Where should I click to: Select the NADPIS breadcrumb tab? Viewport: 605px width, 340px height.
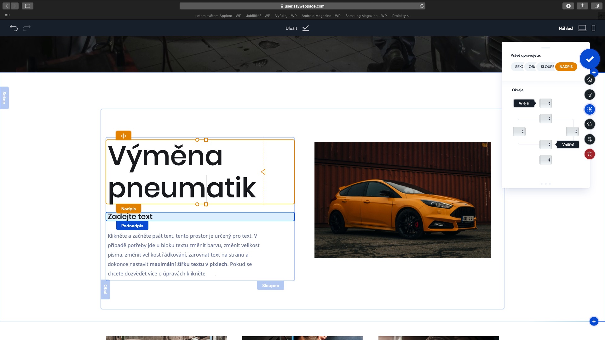tap(566, 67)
